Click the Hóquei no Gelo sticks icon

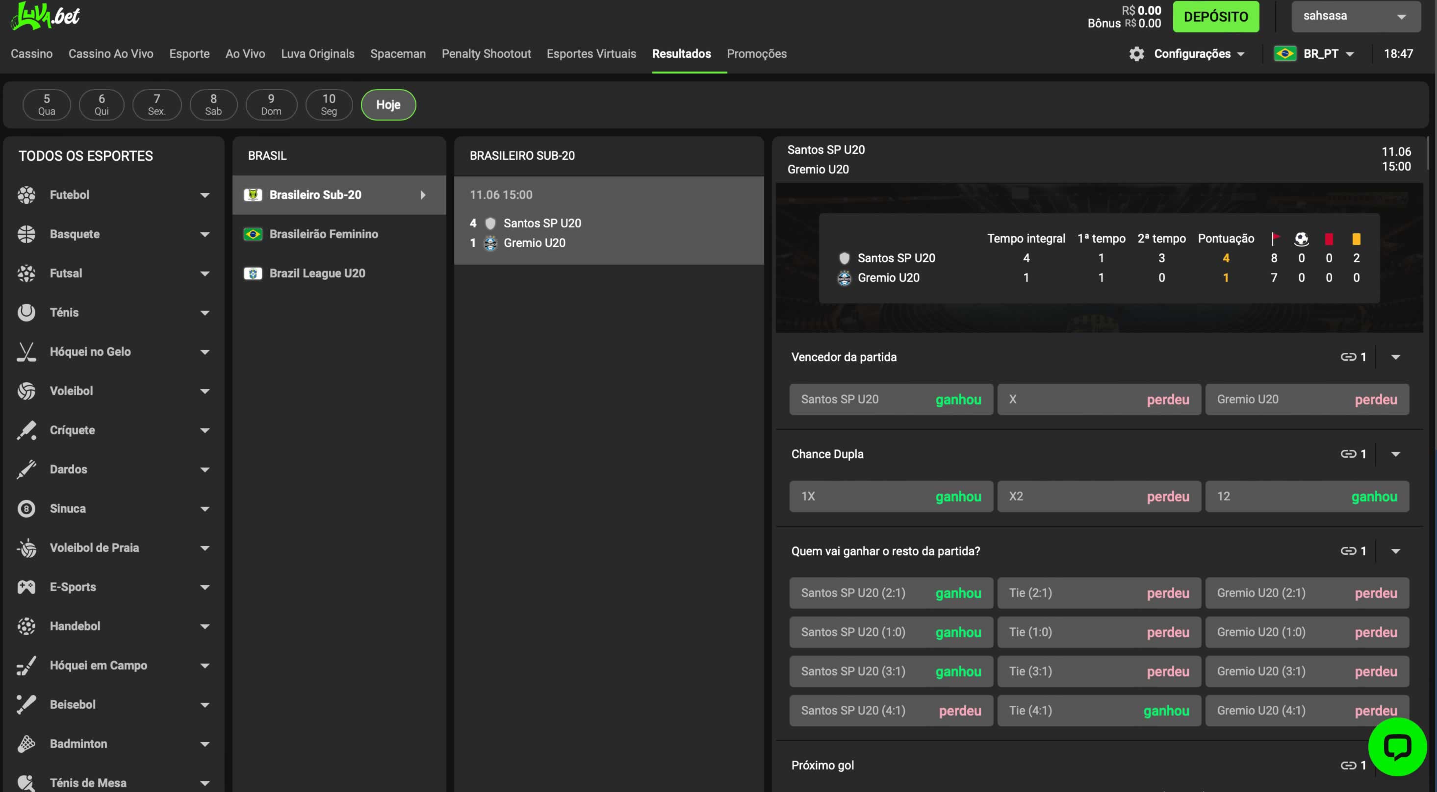[x=26, y=352]
